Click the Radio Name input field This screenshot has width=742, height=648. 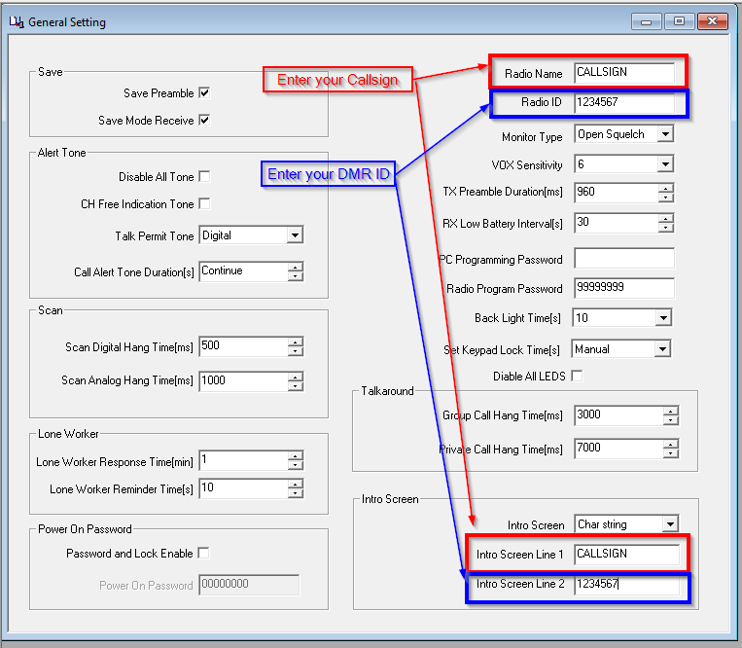pyautogui.click(x=624, y=73)
